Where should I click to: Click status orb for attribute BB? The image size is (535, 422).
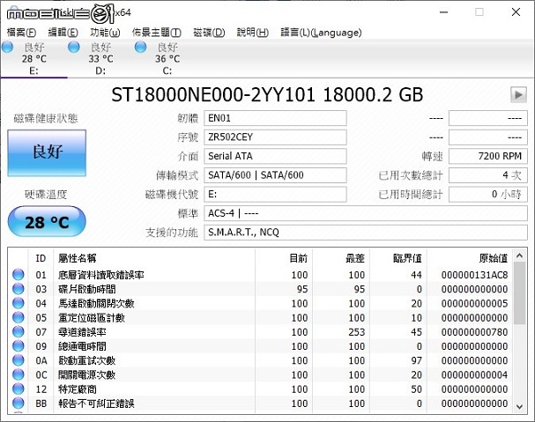coord(19,403)
